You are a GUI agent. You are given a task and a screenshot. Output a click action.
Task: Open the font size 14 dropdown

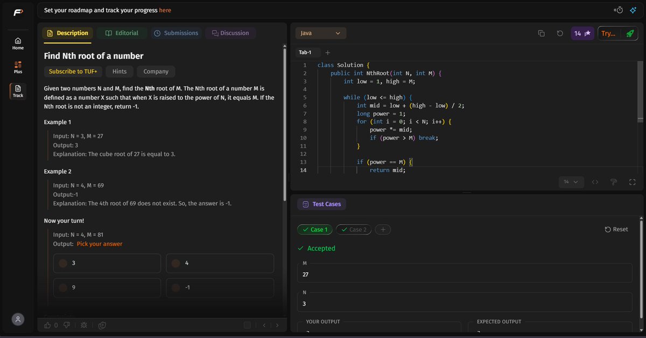coord(571,182)
